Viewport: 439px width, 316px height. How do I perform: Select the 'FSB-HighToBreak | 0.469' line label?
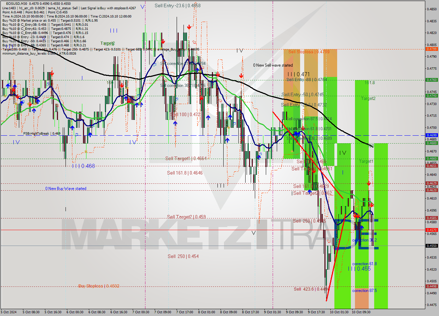(x=42, y=133)
